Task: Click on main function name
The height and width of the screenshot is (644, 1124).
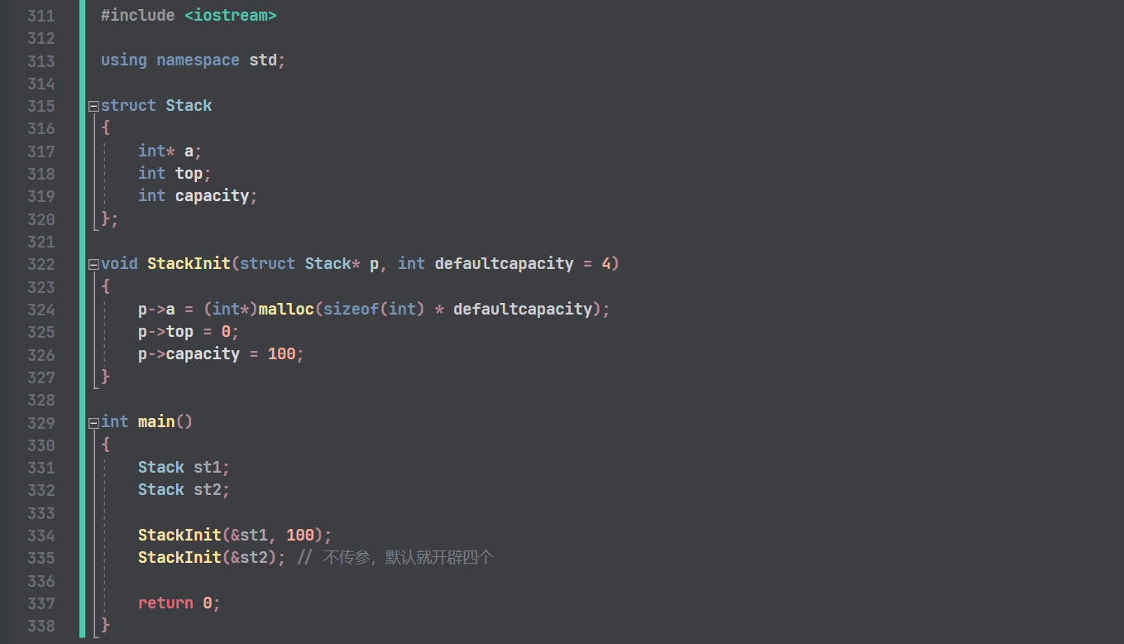Action: pyautogui.click(x=156, y=421)
